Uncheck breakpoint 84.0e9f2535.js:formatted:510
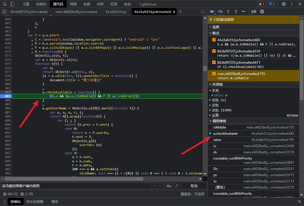 [214, 51]
